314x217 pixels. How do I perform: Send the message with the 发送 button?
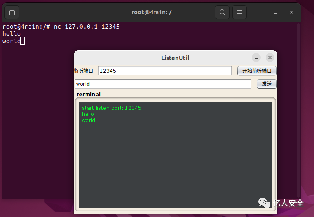[267, 84]
